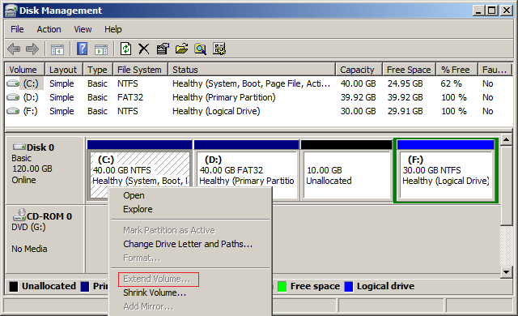This screenshot has width=518, height=316.
Task: Select the (F:) logical drive partition block
Action: (446, 170)
